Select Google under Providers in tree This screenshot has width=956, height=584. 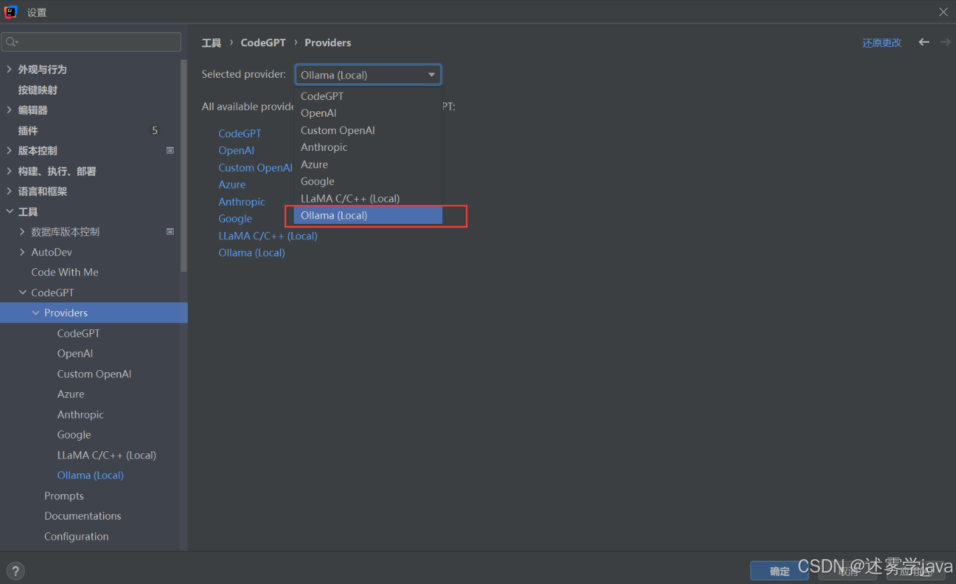coord(74,435)
